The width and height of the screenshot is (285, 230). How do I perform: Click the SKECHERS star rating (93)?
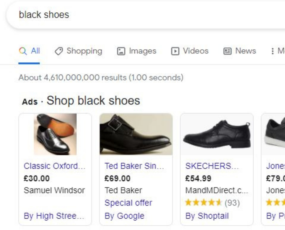[212, 203]
